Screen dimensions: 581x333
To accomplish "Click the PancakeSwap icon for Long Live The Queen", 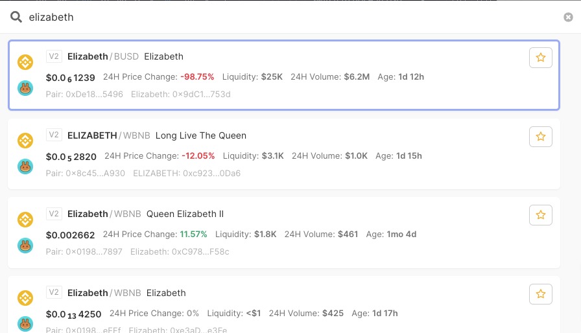I will click(25, 166).
